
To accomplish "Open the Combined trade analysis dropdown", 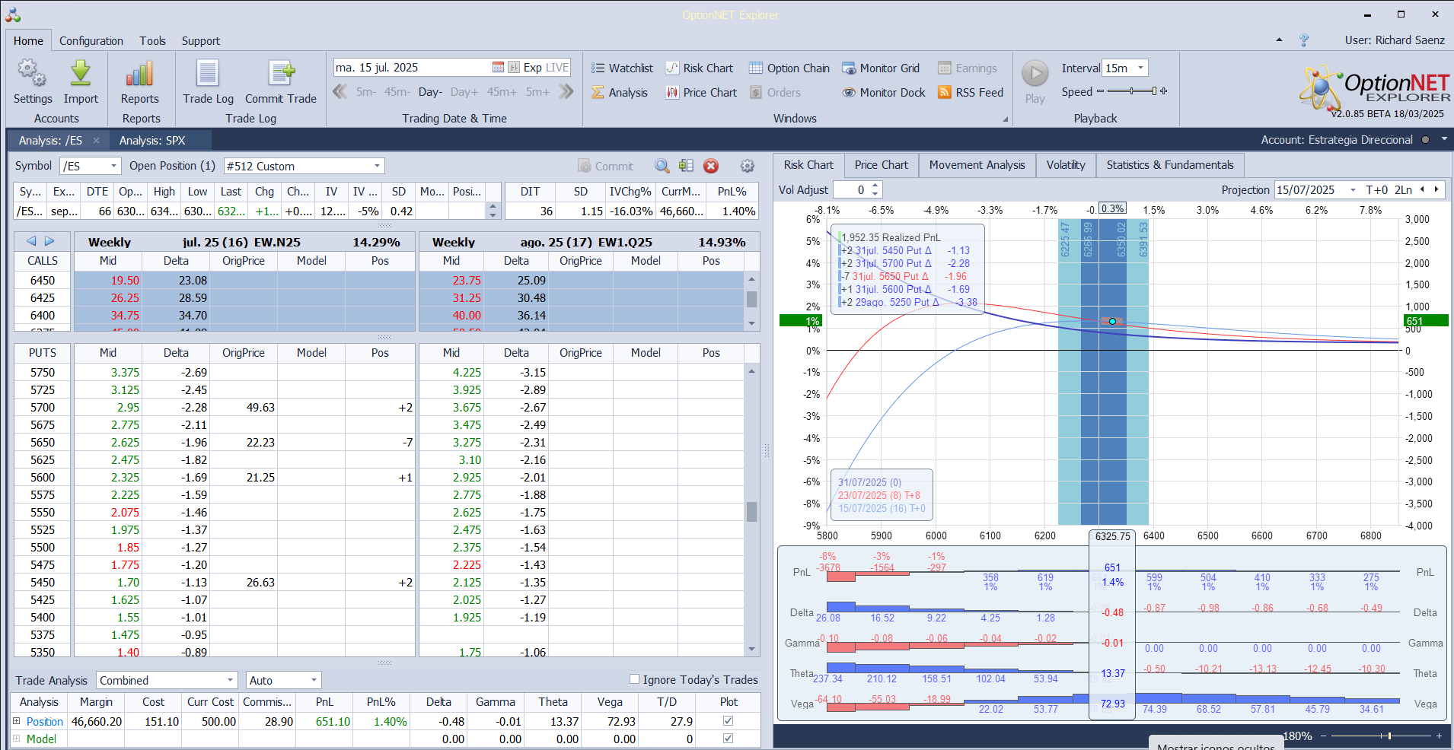I will click(x=230, y=680).
